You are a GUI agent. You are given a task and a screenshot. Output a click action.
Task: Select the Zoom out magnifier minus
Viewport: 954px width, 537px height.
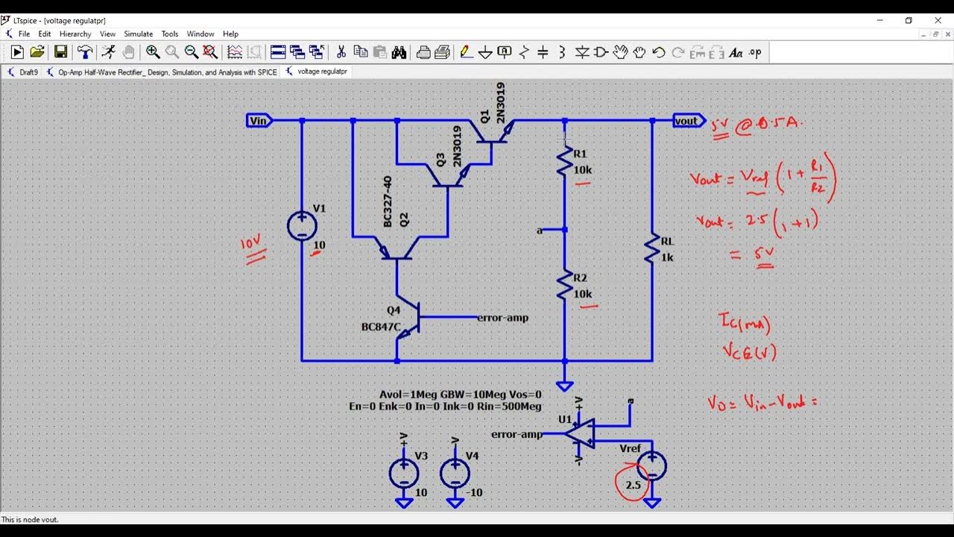click(192, 52)
